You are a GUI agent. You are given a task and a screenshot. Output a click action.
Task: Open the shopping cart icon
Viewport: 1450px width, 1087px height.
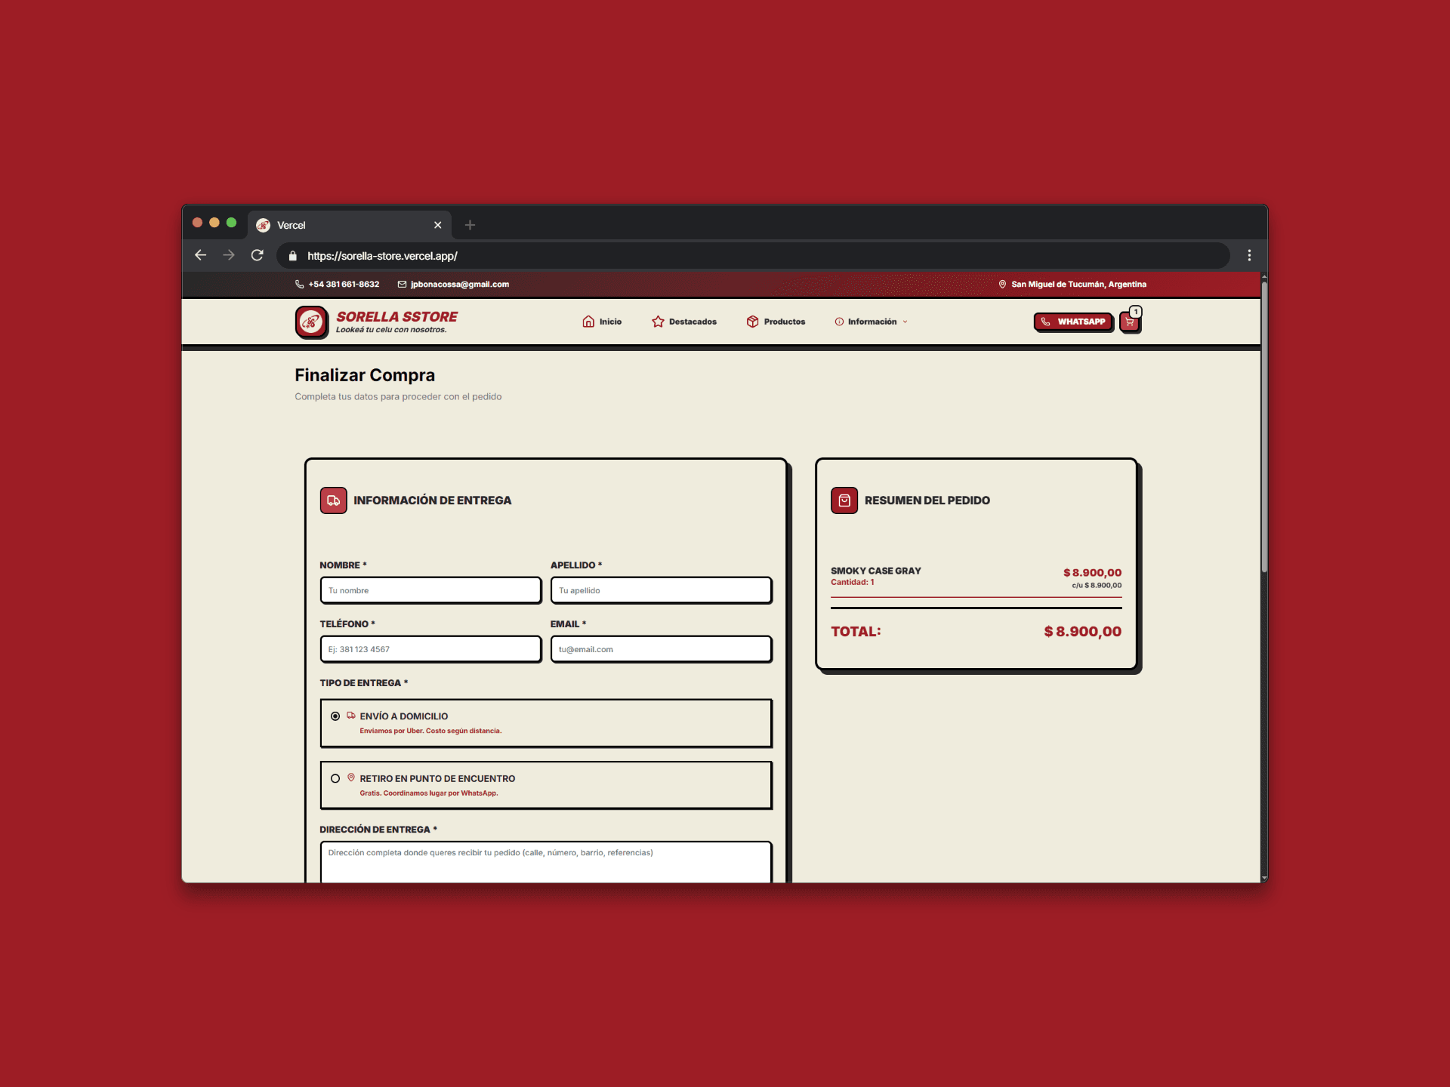coord(1129,322)
